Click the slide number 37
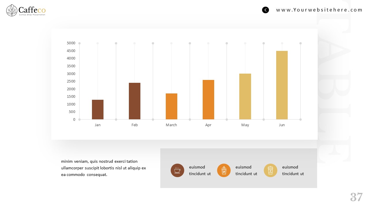This screenshot has height=207, width=369. 356,197
